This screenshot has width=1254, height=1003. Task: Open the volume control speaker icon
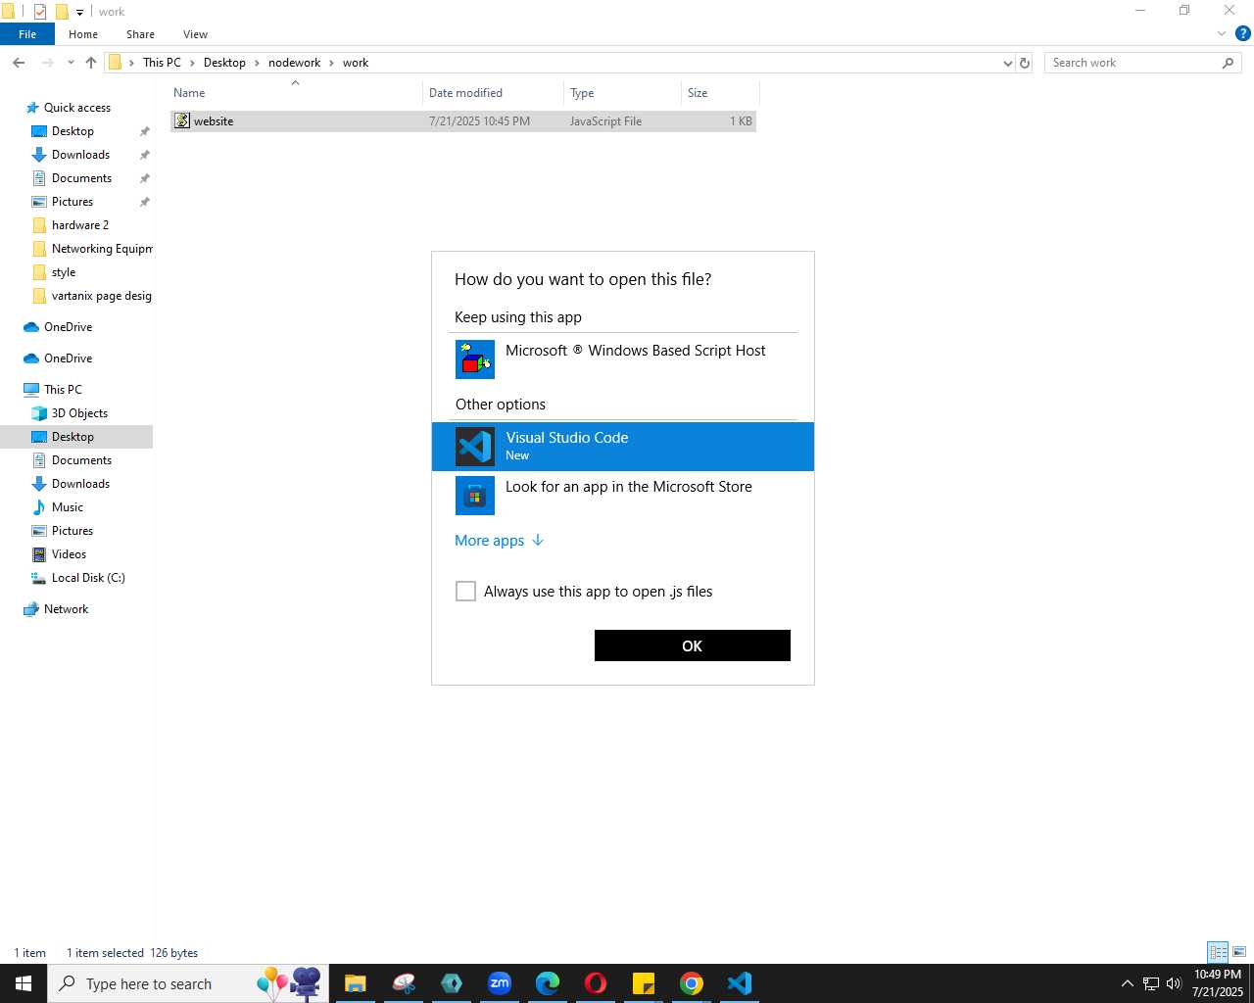pos(1174,983)
